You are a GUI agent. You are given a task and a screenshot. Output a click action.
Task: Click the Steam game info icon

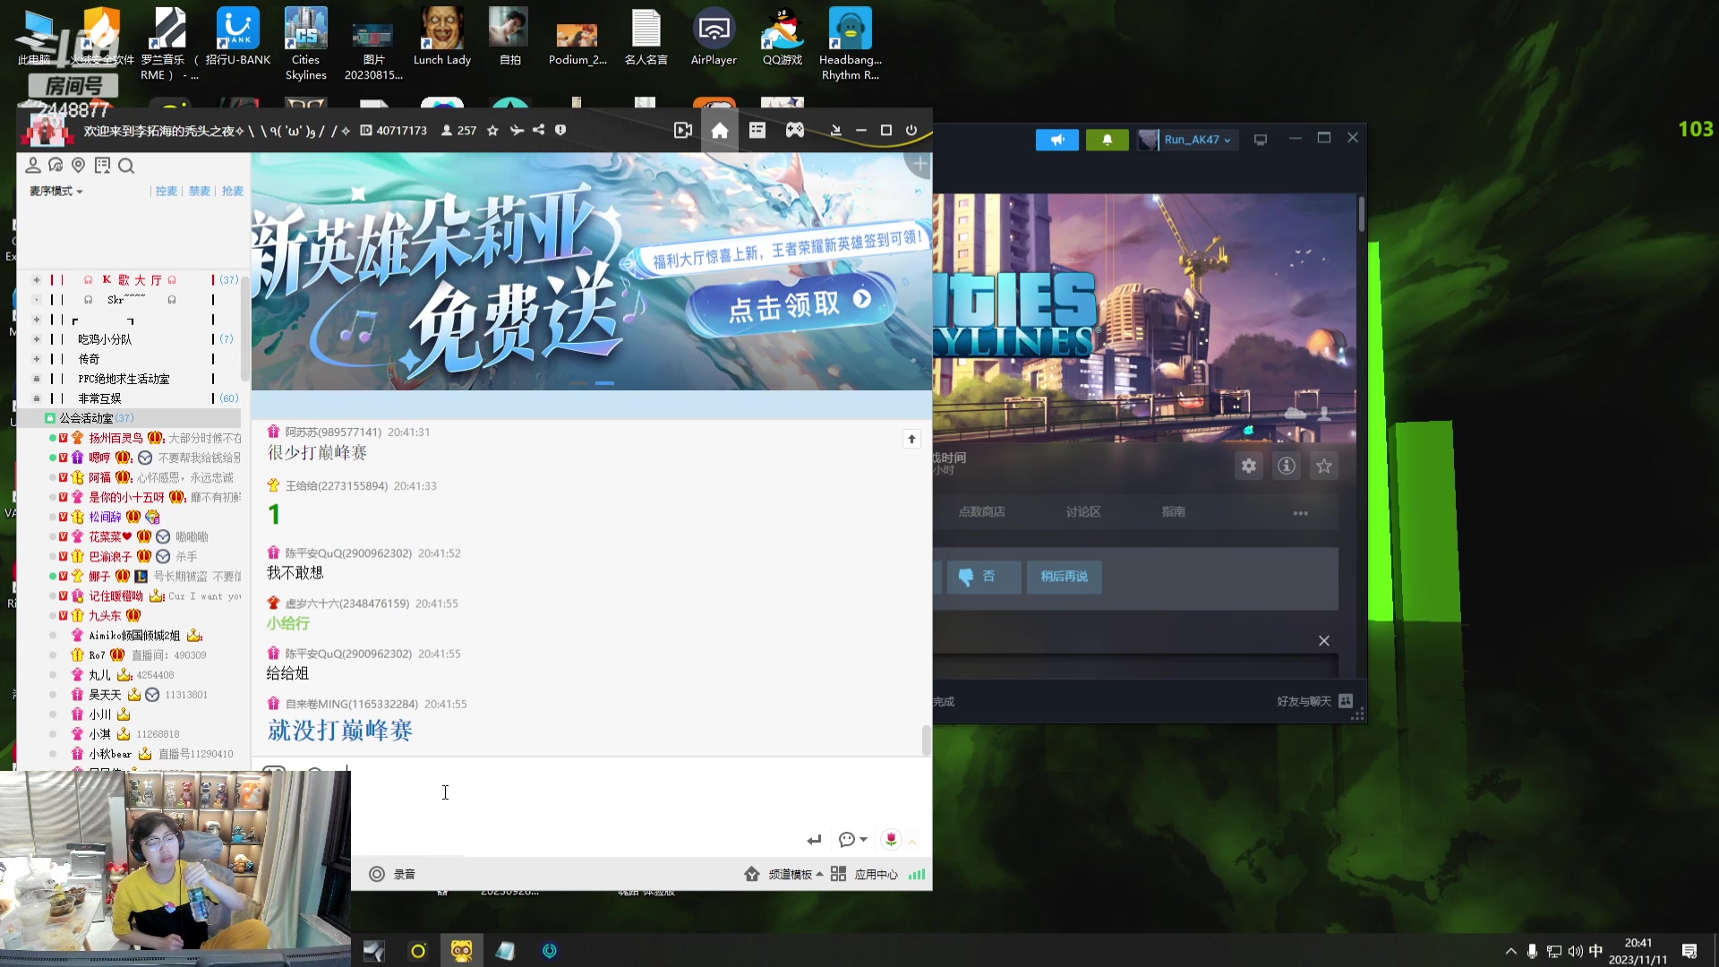point(1286,466)
